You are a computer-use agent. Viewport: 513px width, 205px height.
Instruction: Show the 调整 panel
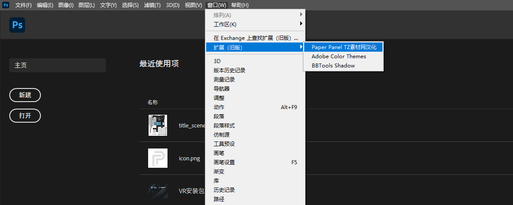tap(255, 98)
